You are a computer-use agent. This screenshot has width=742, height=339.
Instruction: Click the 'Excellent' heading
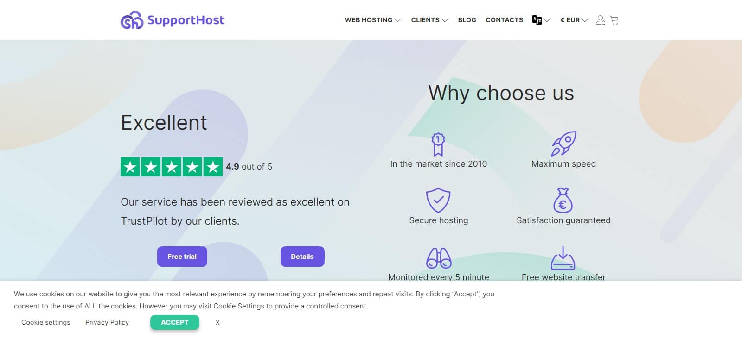tap(164, 123)
